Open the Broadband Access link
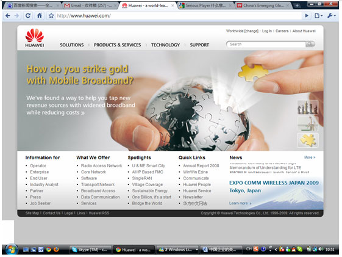Screen dimensions: 342x257 tap(98, 191)
